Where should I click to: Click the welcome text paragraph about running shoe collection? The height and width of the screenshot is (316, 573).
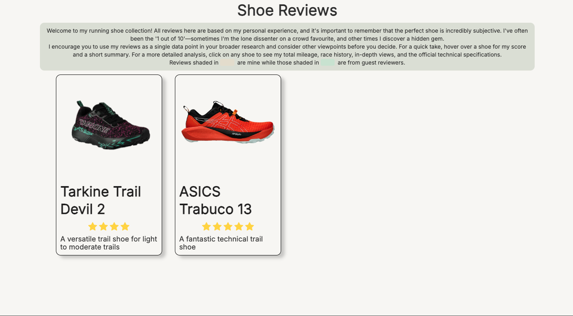click(287, 35)
